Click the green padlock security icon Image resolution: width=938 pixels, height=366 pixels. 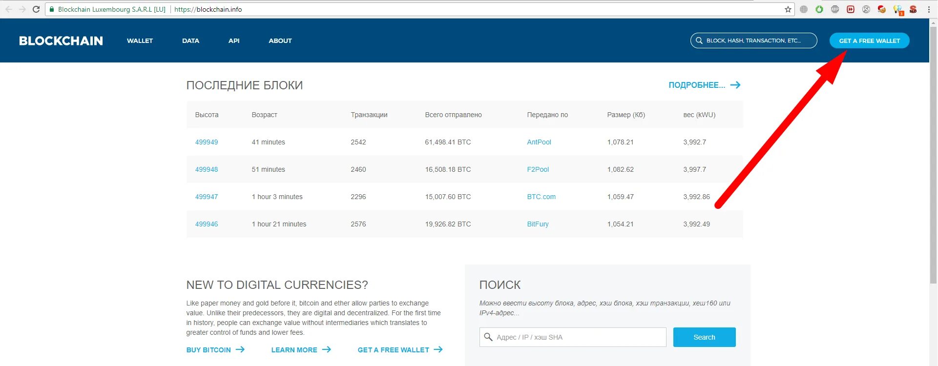52,9
